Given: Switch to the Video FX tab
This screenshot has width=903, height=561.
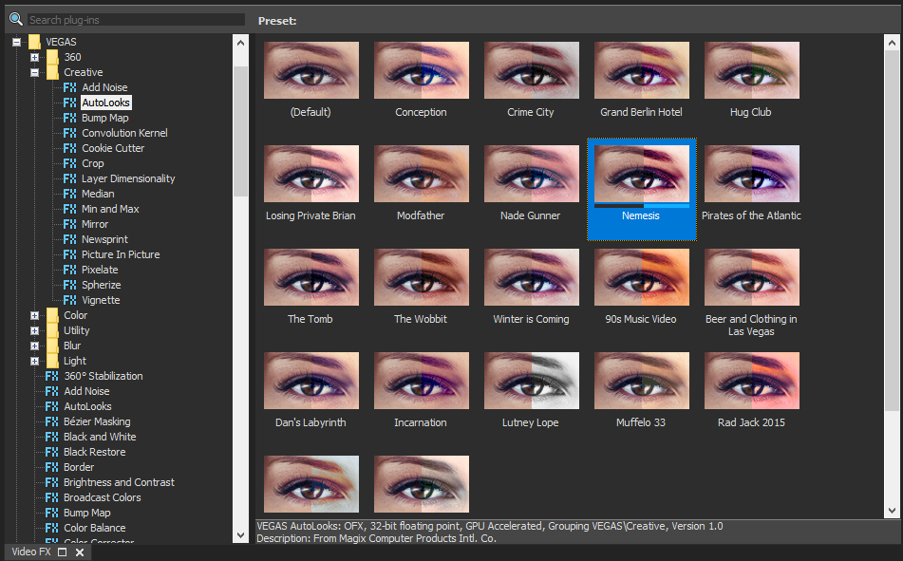Looking at the screenshot, I should (31, 552).
